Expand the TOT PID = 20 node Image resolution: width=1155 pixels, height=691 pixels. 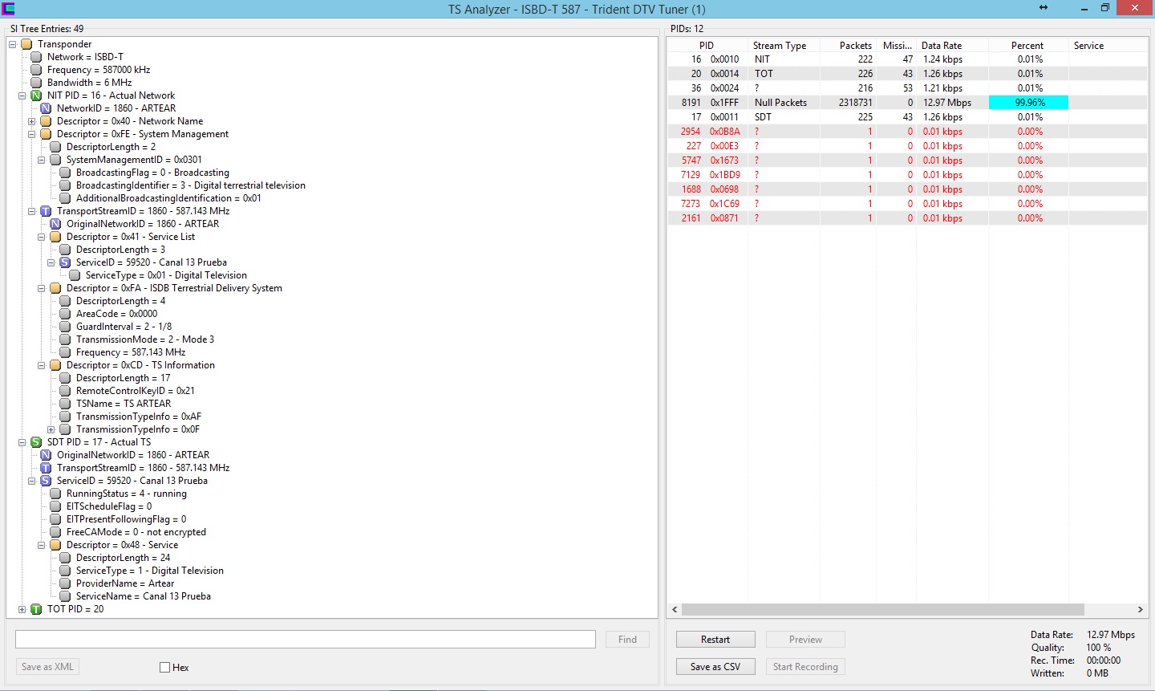pyautogui.click(x=22, y=609)
